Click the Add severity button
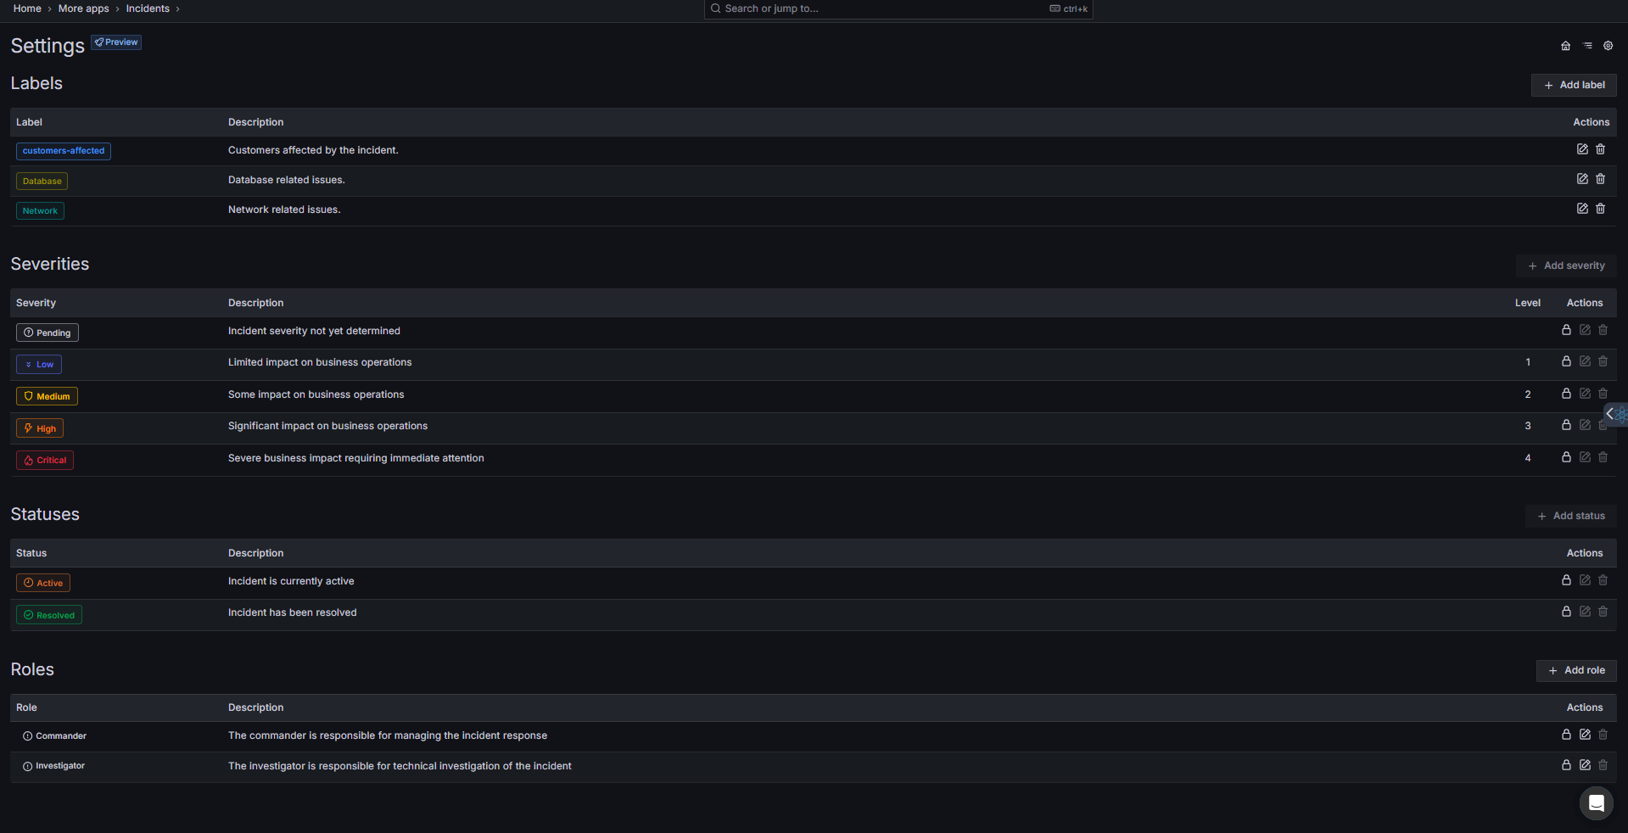This screenshot has width=1628, height=833. click(1565, 265)
